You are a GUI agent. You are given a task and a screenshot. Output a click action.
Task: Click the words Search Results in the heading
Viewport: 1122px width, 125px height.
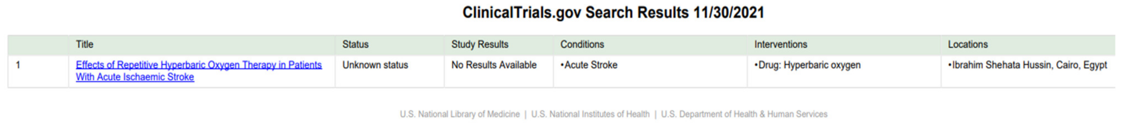tap(637, 13)
